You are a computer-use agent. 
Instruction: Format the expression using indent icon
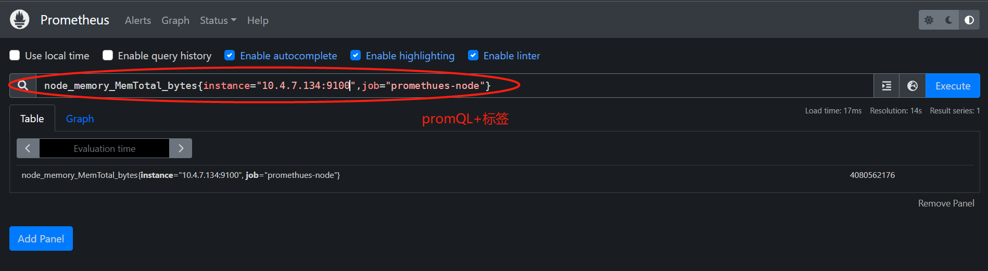pyautogui.click(x=886, y=86)
